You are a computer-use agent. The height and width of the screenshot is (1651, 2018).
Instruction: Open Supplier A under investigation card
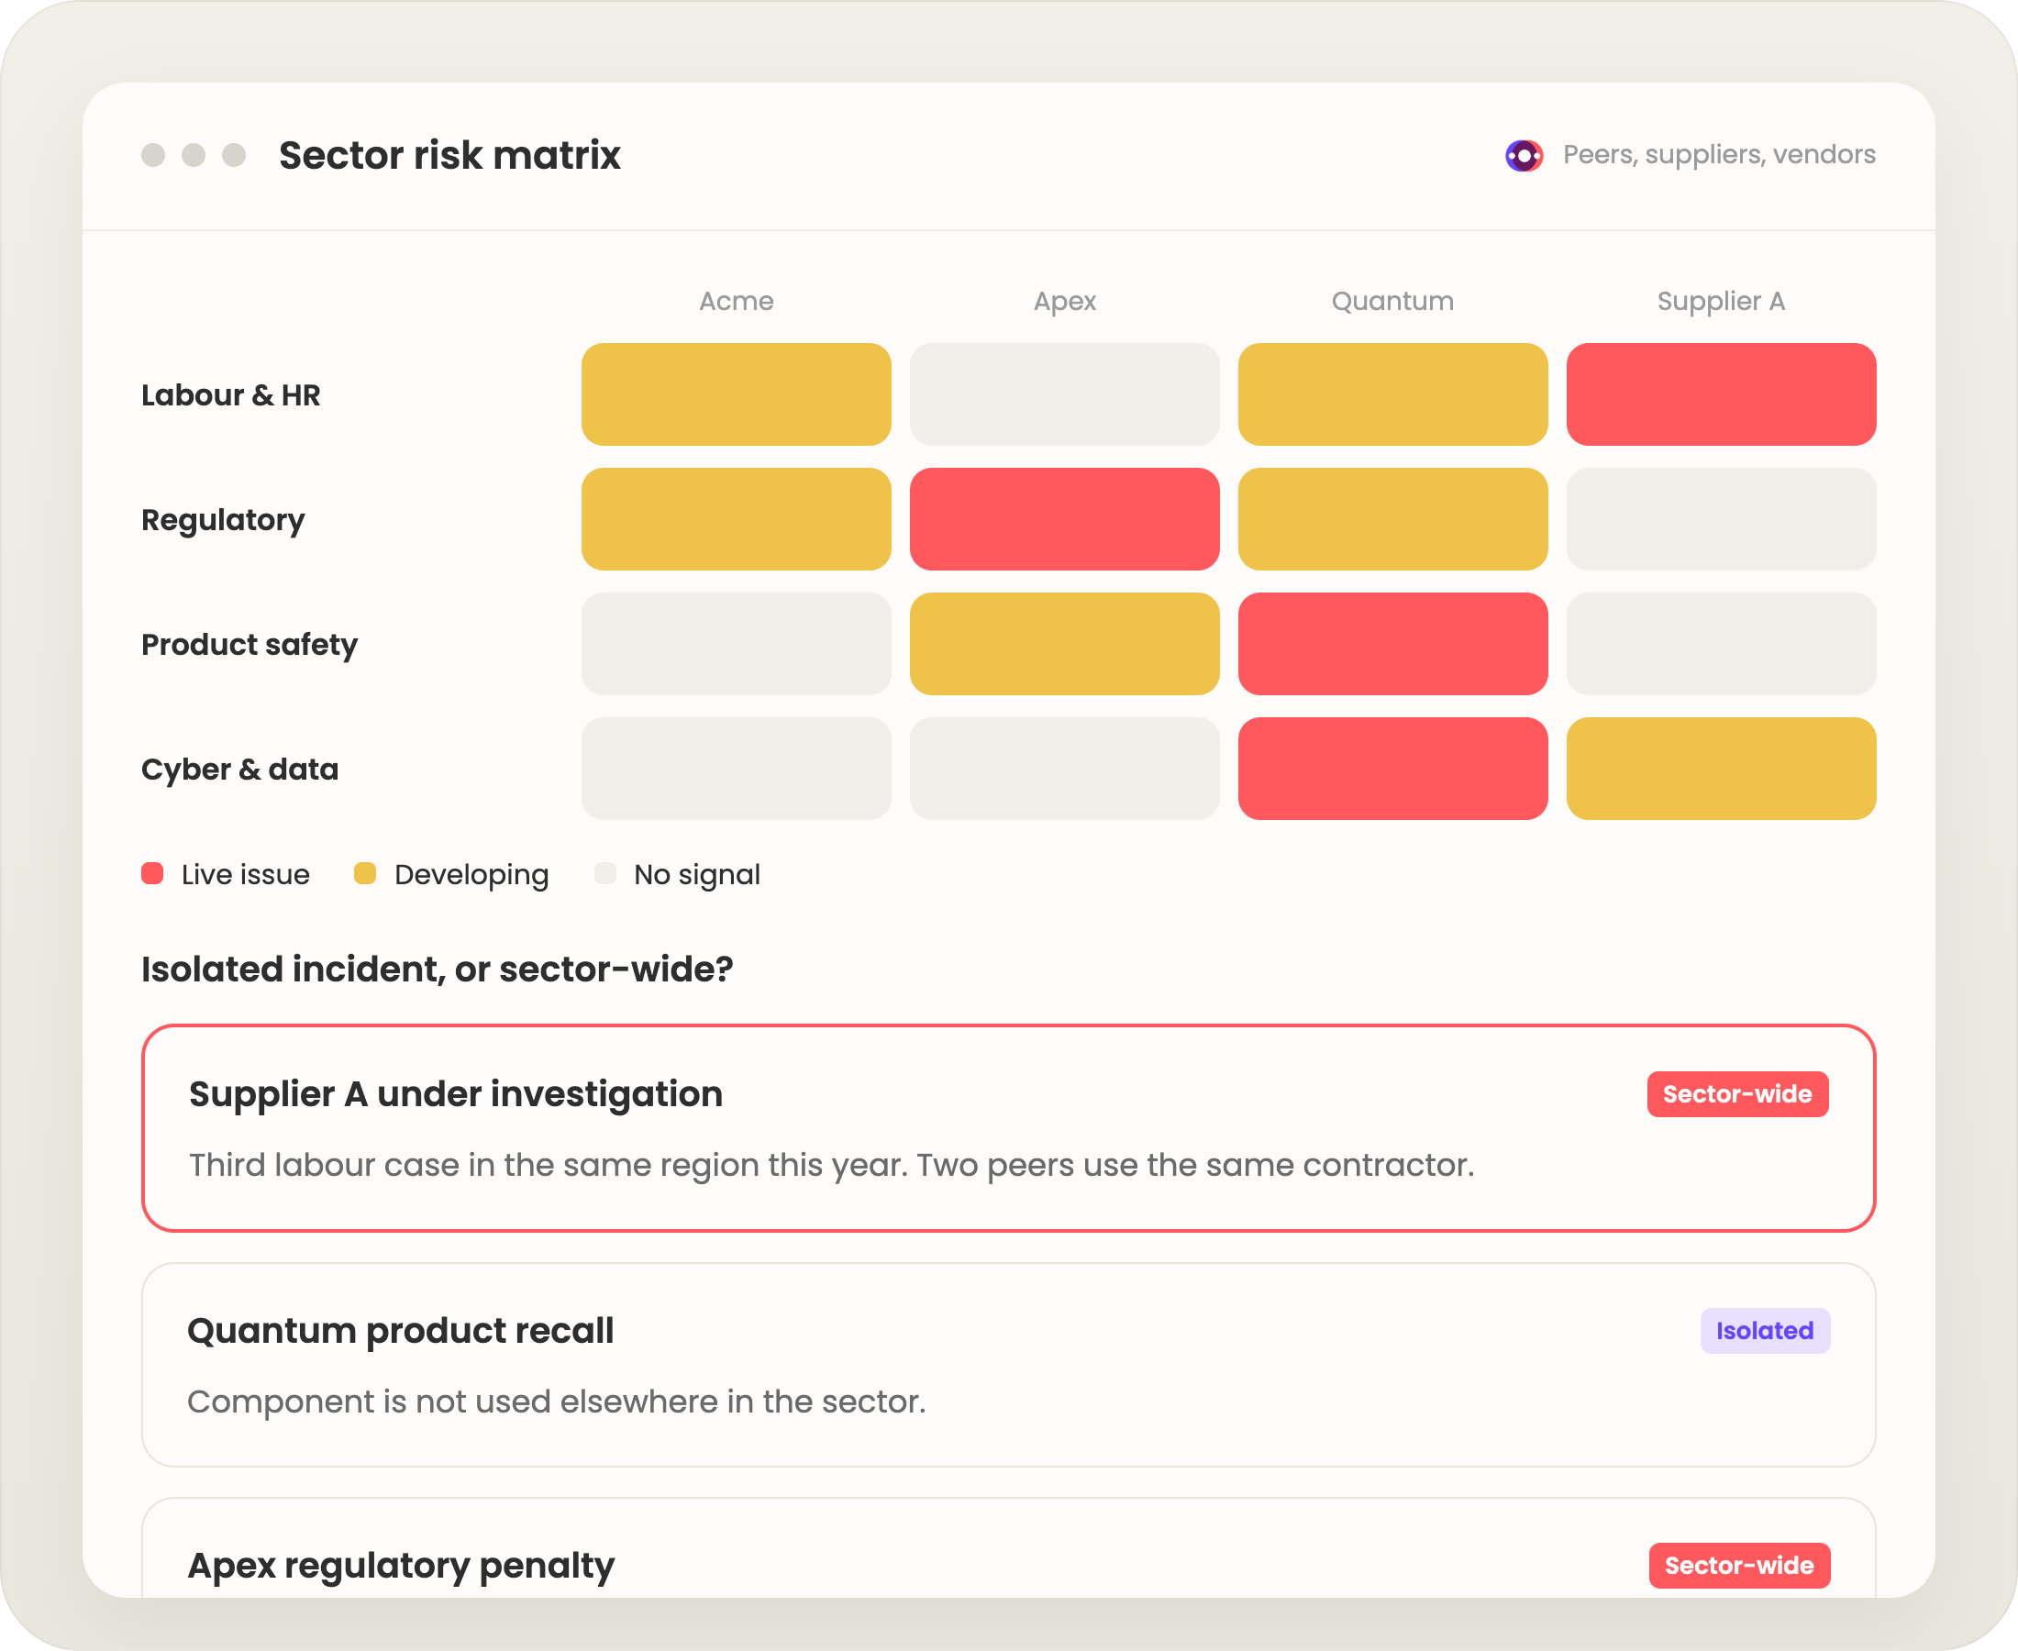pyautogui.click(x=1008, y=1128)
